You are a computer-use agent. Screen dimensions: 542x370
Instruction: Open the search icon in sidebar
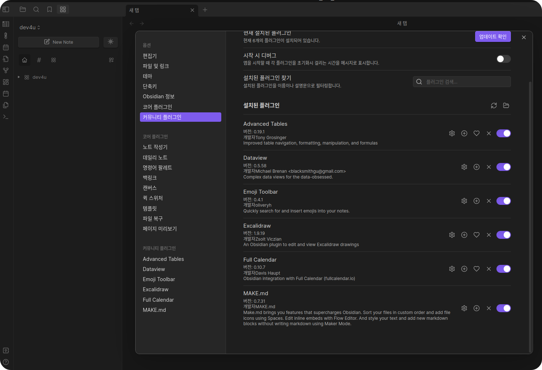(x=36, y=9)
